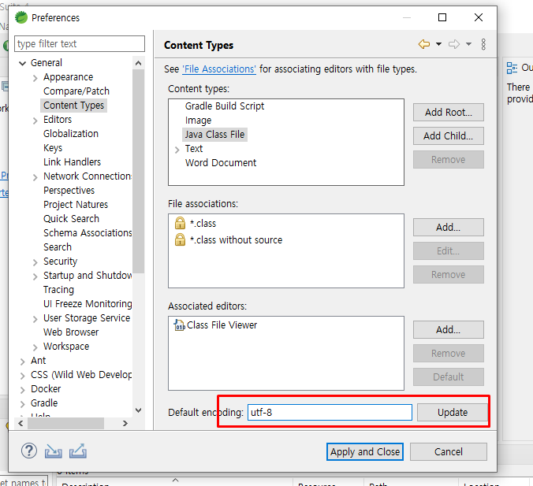Screen dimensions: 533x486
Task: Expand the Startup and Shutdown node
Action: (35, 276)
